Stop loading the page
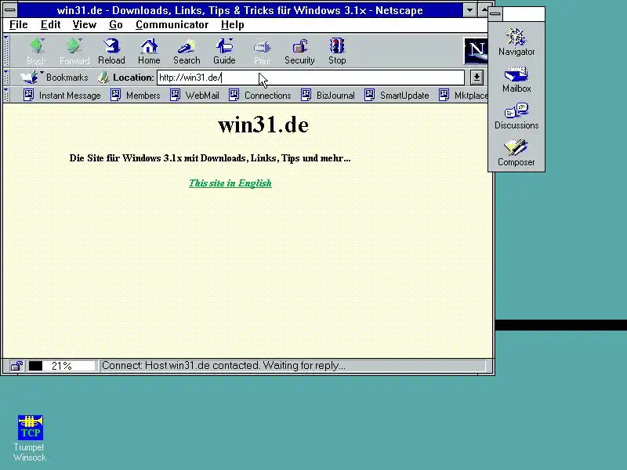This screenshot has height=470, width=627. tap(337, 51)
